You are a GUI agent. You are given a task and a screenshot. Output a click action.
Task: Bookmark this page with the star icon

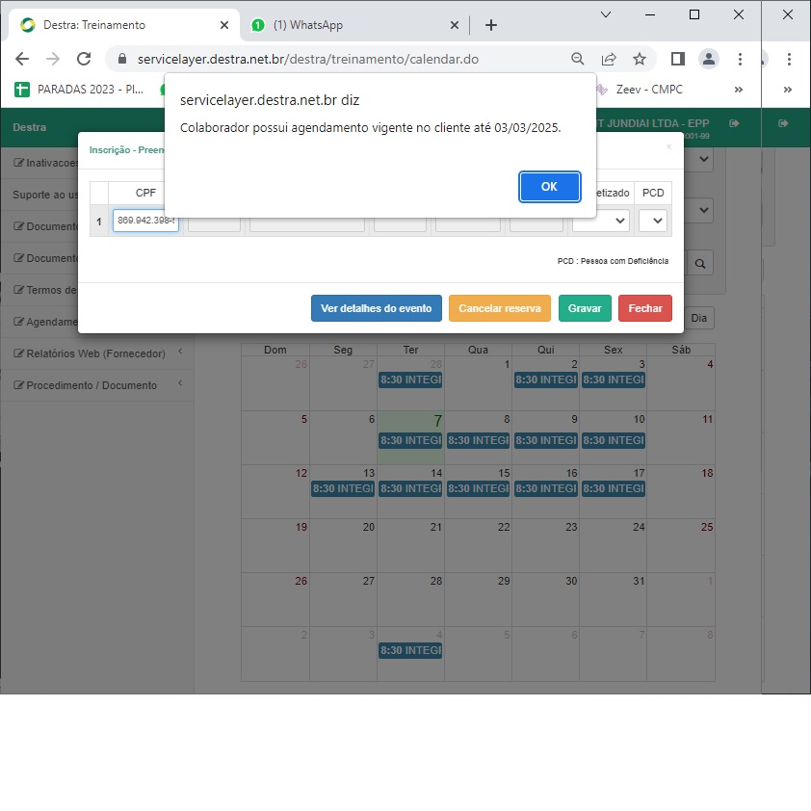(640, 59)
